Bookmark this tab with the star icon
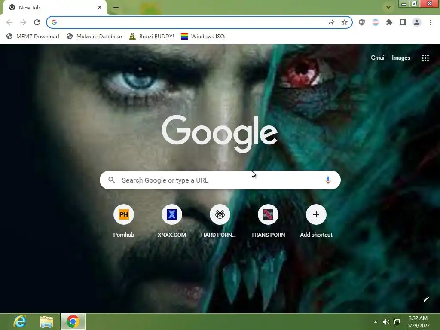Image resolution: width=440 pixels, height=330 pixels. click(345, 22)
